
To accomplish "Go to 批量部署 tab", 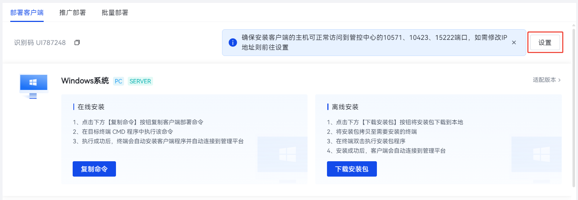I will 115,13.
